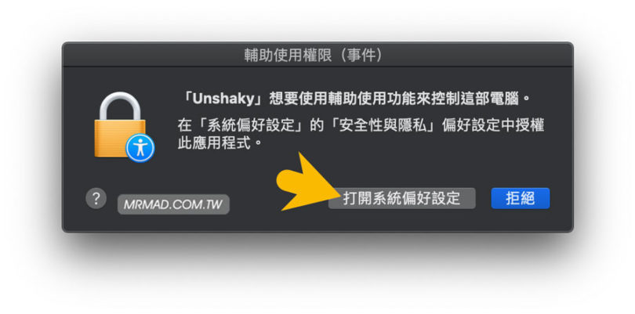This screenshot has width=635, height=314.
Task: Click 偏好設定中授權 at description line end
Action: [x=493, y=125]
